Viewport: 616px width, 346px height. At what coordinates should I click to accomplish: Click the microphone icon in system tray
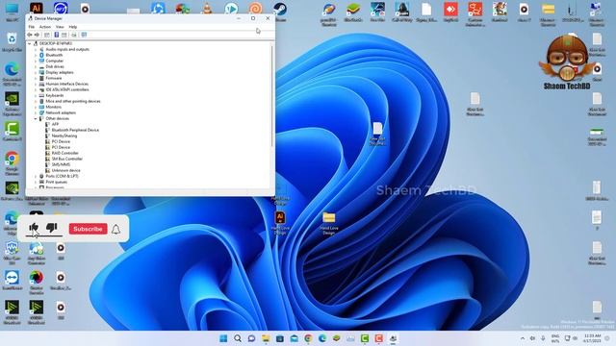tap(543, 338)
